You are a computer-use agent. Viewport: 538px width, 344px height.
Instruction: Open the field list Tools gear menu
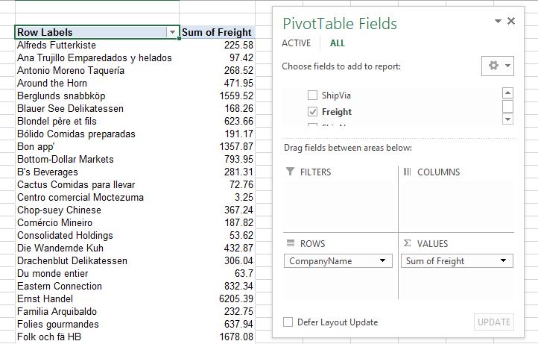pos(498,66)
